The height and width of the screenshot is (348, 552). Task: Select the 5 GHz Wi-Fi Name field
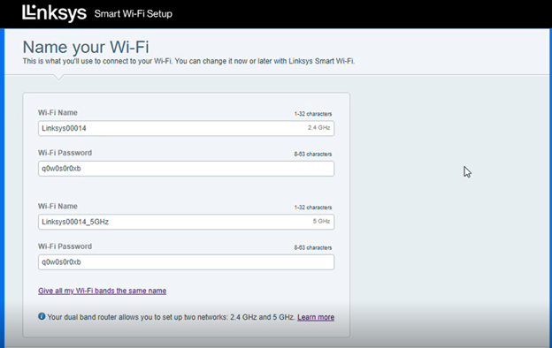187,222
